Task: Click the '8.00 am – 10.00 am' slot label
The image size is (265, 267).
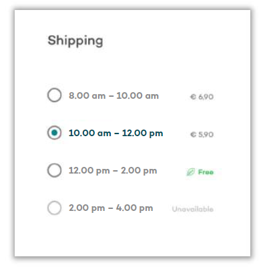Action: (x=113, y=95)
